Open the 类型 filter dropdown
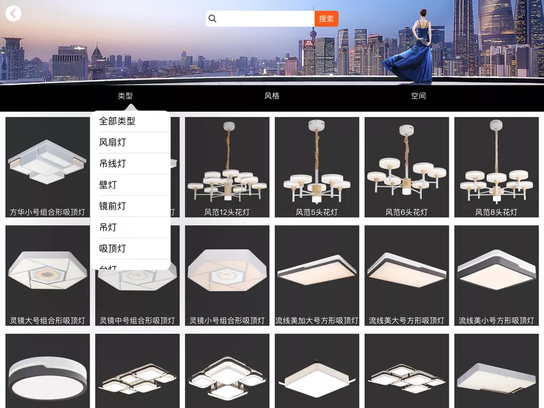Viewport: 544px width, 408px height. coord(125,96)
